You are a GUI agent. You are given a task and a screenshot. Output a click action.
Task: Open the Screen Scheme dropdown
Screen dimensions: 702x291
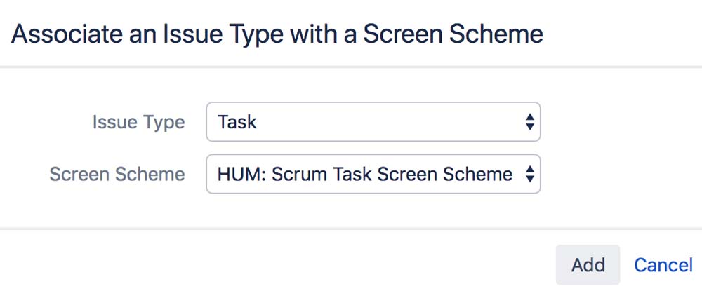point(373,174)
